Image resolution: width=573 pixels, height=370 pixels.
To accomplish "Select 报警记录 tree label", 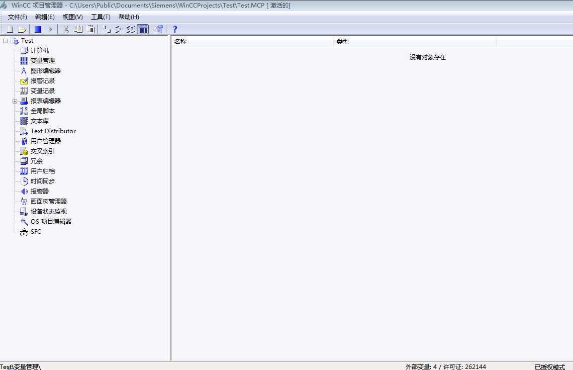I will point(43,81).
